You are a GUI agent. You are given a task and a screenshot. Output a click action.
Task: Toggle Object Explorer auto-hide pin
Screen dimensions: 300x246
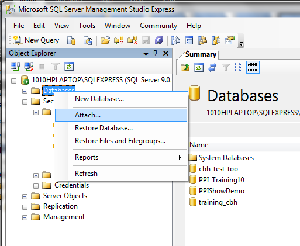(156, 53)
